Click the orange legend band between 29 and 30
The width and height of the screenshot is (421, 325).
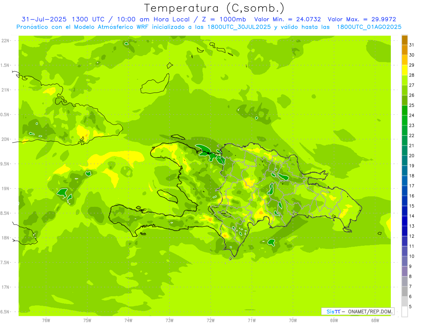coord(405,60)
